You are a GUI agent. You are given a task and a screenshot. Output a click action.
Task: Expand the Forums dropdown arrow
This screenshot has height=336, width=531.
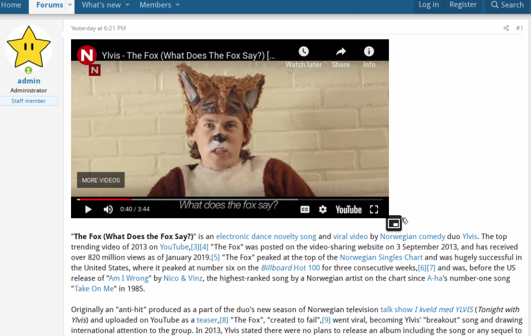click(x=70, y=5)
